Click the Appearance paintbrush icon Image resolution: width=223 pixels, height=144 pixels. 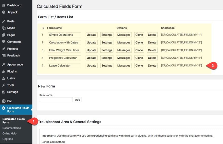[4, 65]
